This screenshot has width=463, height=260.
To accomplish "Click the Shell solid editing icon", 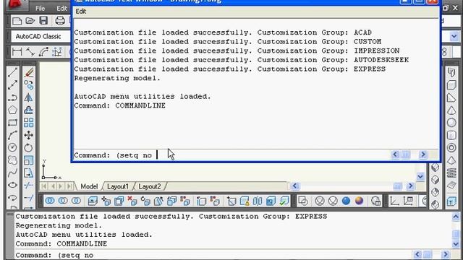I will (271, 201).
